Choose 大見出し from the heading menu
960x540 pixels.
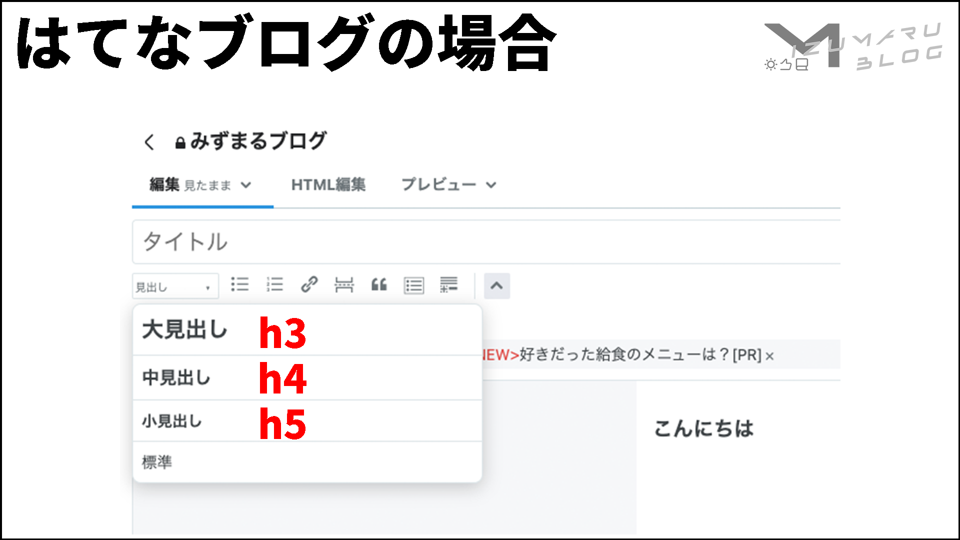(307, 330)
